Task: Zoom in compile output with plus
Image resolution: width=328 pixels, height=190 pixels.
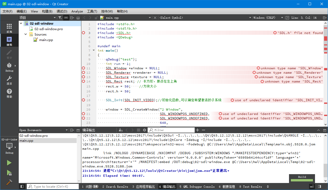Action: point(198,130)
